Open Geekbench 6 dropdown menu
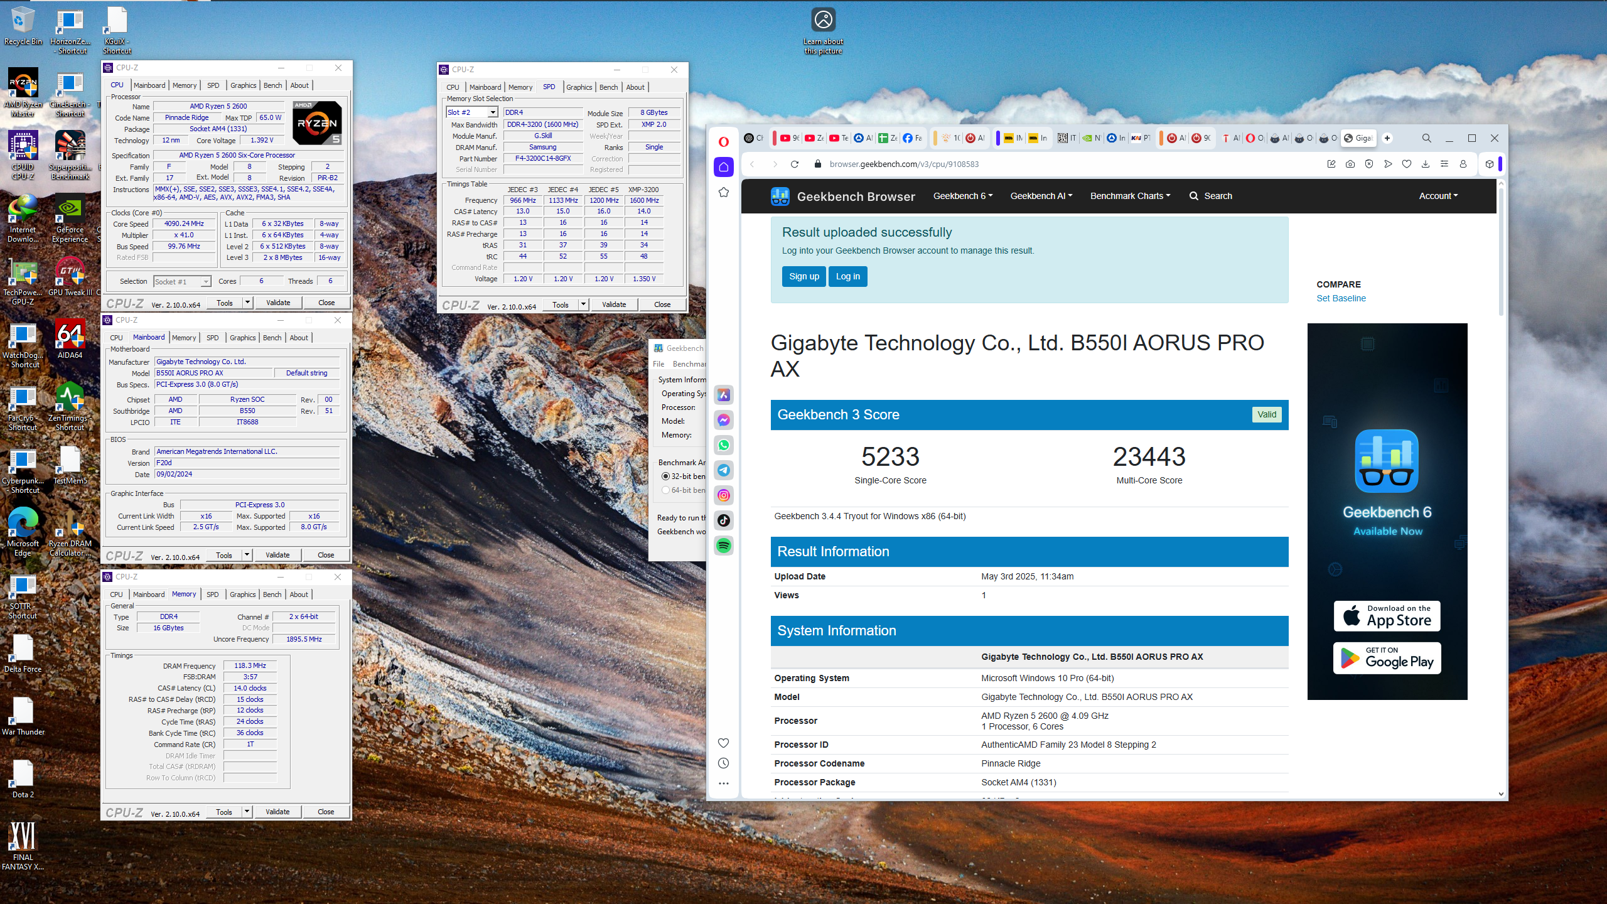This screenshot has width=1607, height=904. point(963,196)
